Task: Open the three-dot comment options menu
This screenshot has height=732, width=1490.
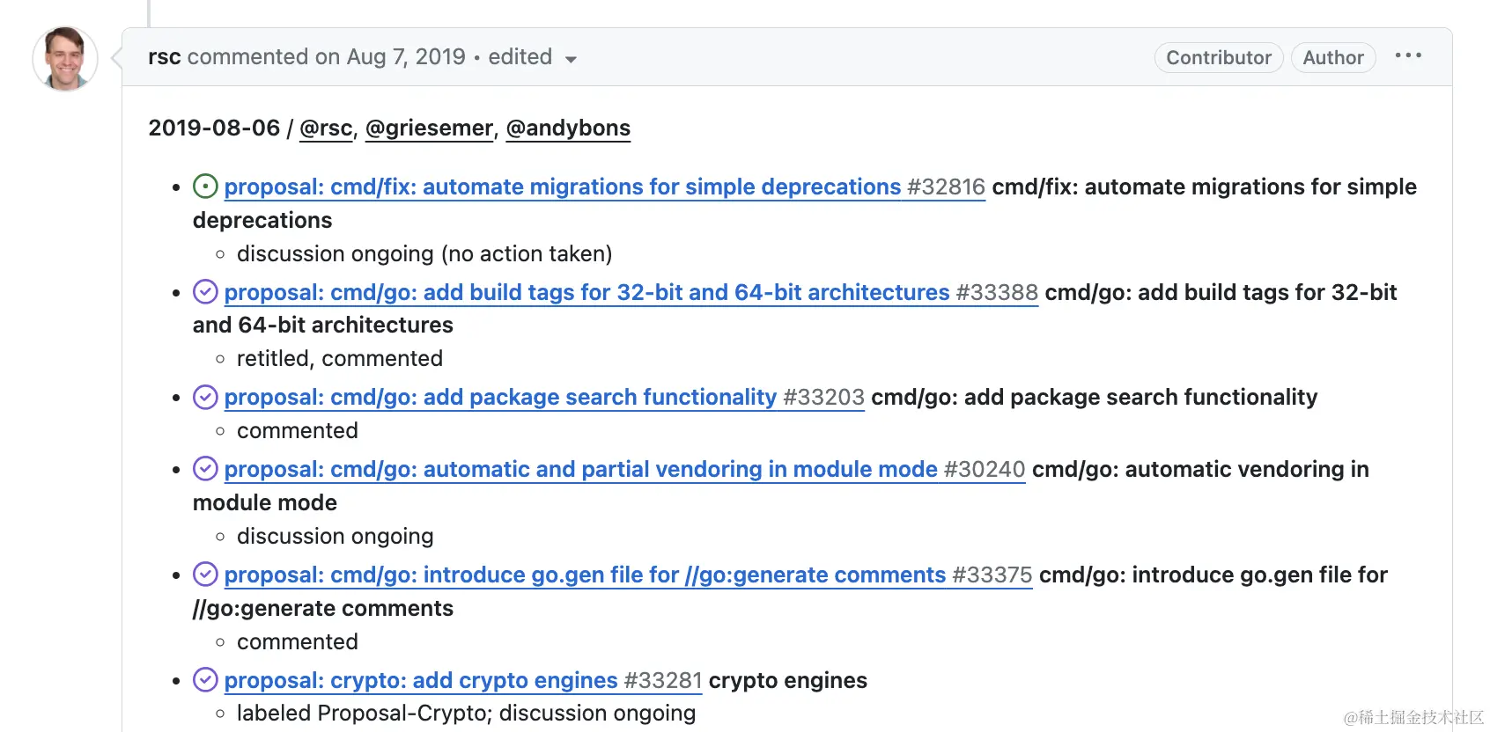Action: click(x=1408, y=56)
